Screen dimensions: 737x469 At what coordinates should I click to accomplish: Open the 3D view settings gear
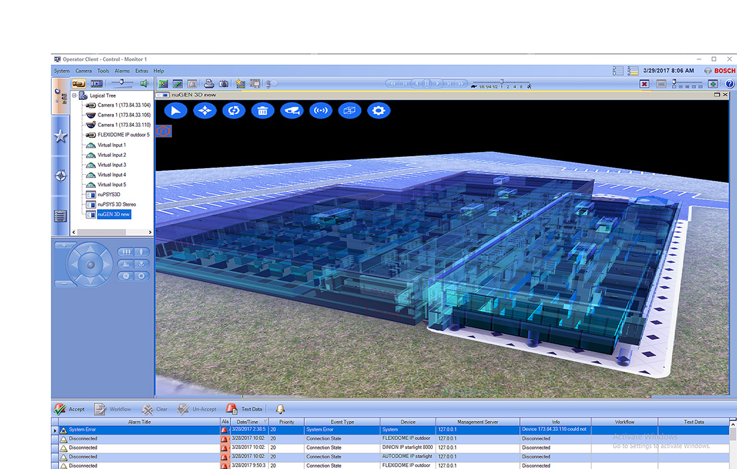coord(379,111)
